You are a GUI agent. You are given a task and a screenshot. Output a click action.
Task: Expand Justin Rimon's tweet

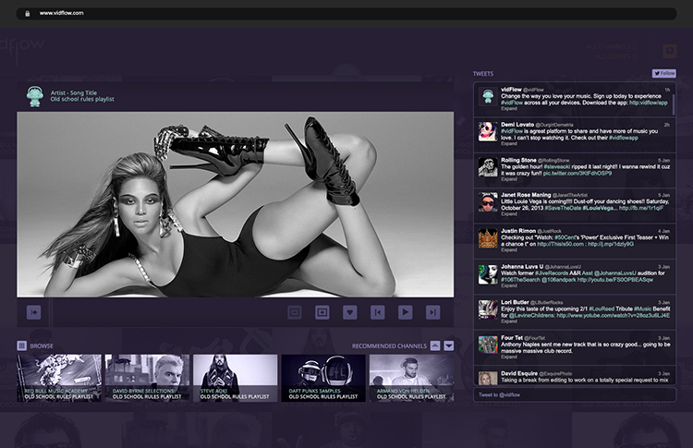coord(509,249)
